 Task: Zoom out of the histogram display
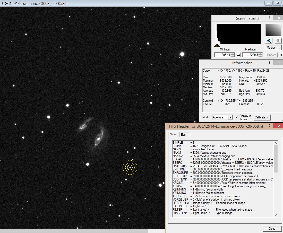(278, 41)
